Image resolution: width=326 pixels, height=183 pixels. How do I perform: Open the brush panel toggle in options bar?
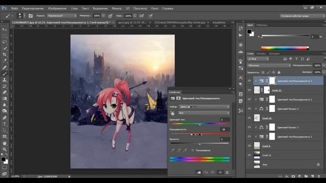pyautogui.click(x=31, y=16)
